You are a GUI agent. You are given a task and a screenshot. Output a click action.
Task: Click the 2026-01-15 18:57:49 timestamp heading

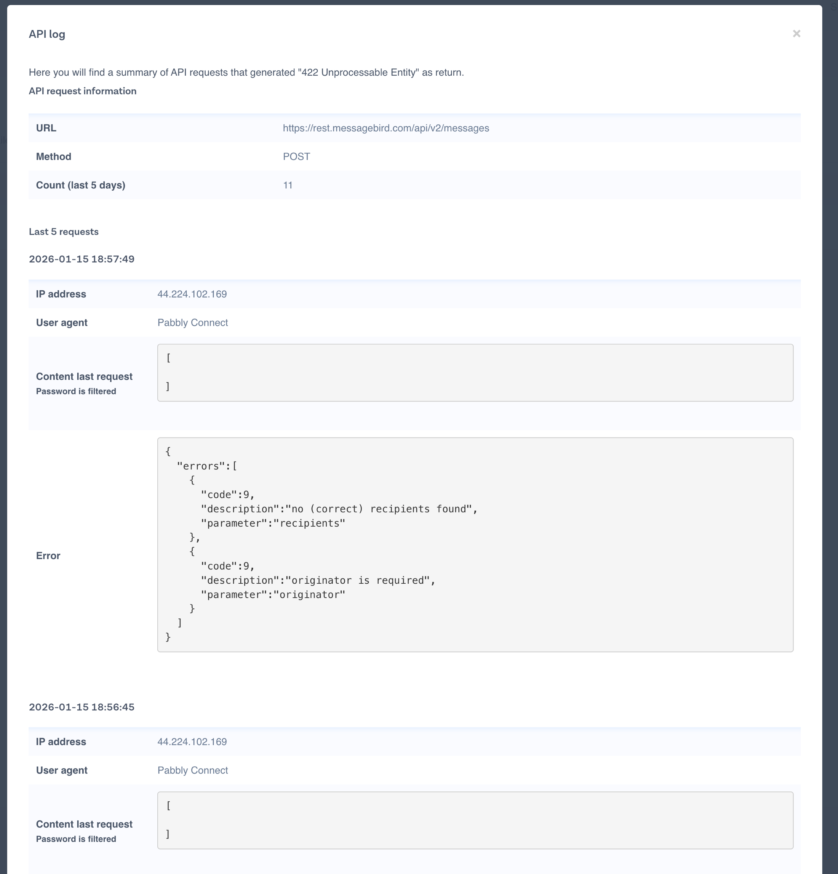click(x=82, y=259)
